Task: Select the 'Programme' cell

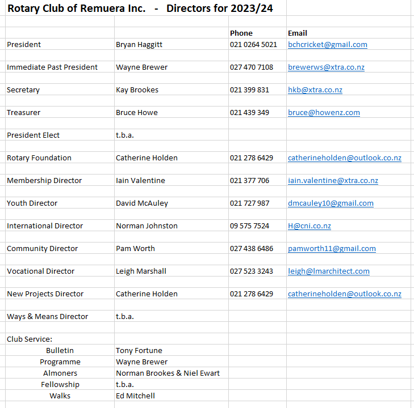Action: pos(60,362)
